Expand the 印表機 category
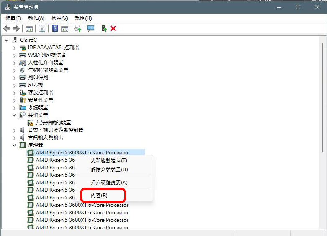This screenshot has height=236, width=327. coord(14,85)
